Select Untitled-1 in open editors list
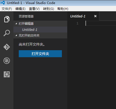This screenshot has height=109, width=116. (40, 30)
